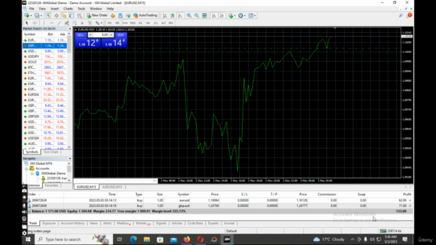
Task: Switch to the Account History tab
Action: [73, 223]
